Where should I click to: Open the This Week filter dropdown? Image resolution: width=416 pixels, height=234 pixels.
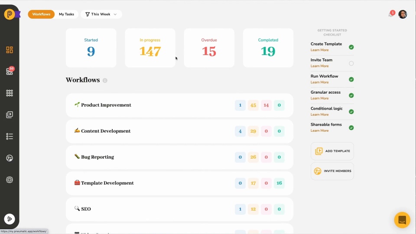tap(101, 14)
